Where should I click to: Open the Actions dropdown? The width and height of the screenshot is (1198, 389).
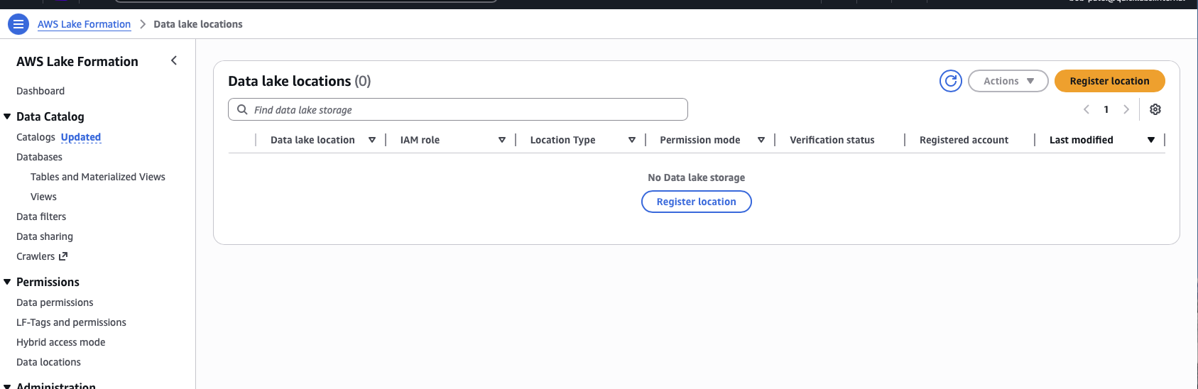1008,81
